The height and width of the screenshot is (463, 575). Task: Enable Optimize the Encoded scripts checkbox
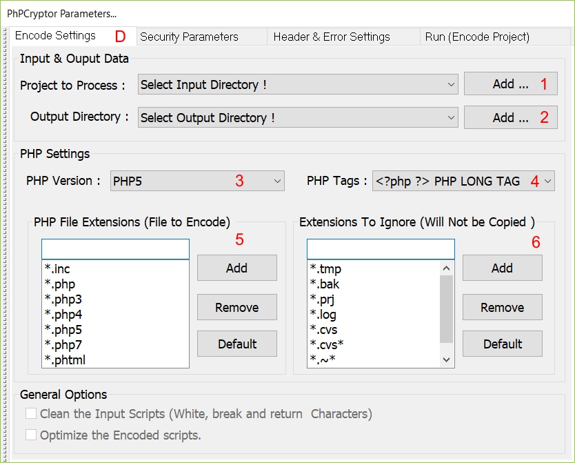pos(31,435)
